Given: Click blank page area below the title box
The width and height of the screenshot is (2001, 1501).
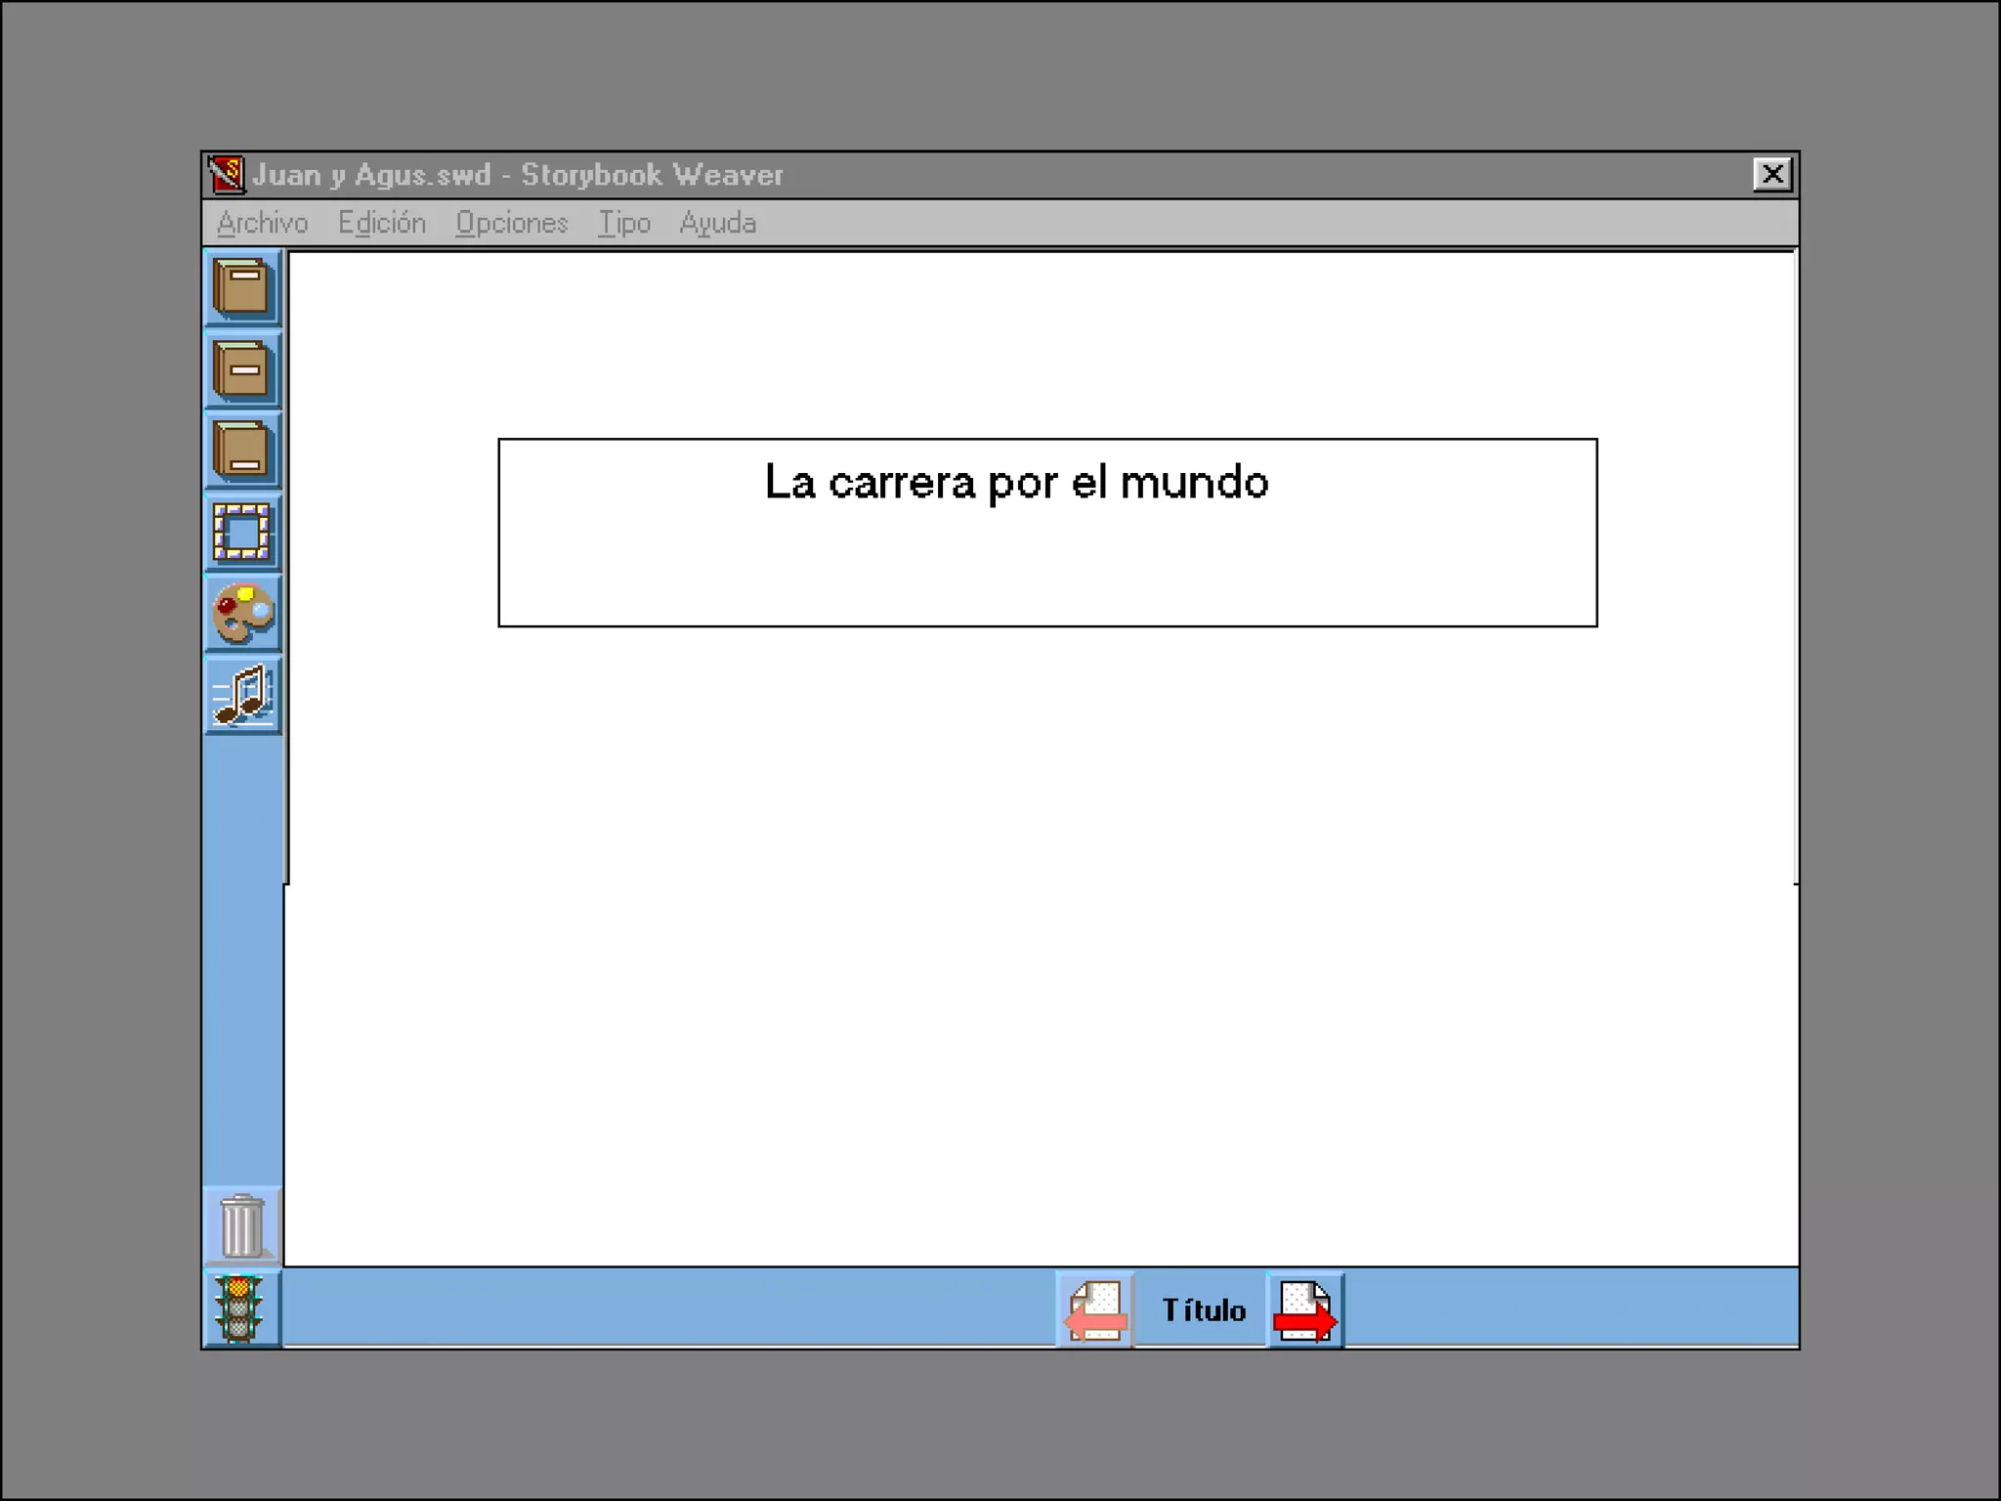Looking at the screenshot, I should click(x=1041, y=928).
